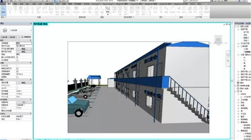Choose the Window tool

(20, 10)
